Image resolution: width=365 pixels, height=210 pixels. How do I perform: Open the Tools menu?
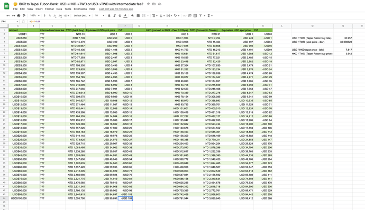click(x=68, y=9)
